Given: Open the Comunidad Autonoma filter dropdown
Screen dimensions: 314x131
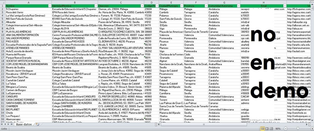Looking at the screenshot, I should pos(238,6).
